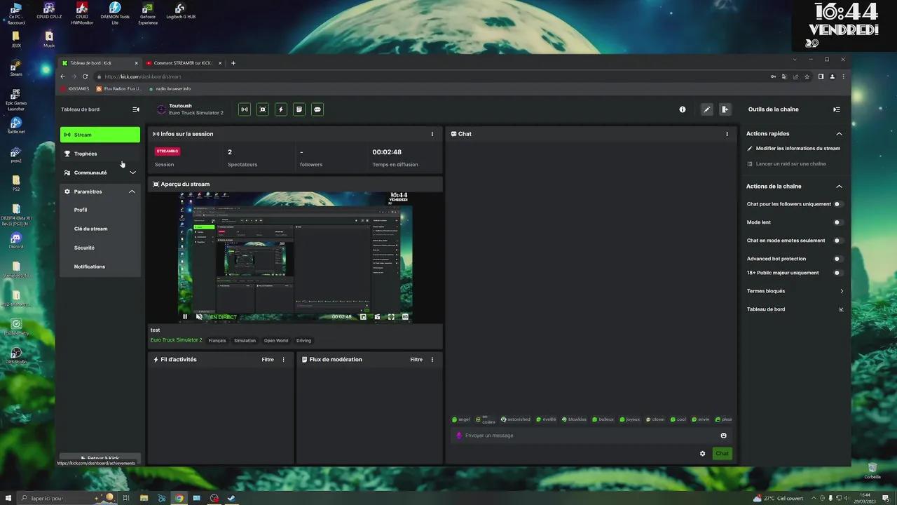The width and height of the screenshot is (897, 505).
Task: Collapse the Actions de la chaîne section
Action: coord(839,187)
